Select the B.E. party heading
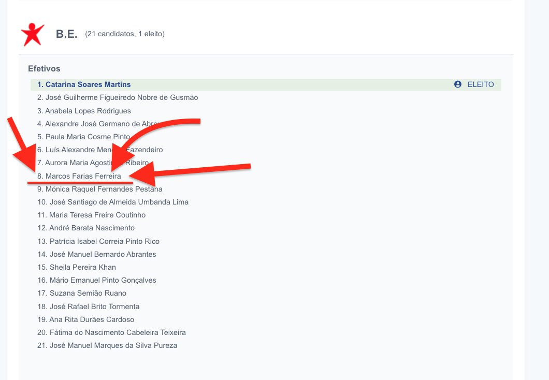Image resolution: width=549 pixels, height=380 pixels. click(66, 34)
